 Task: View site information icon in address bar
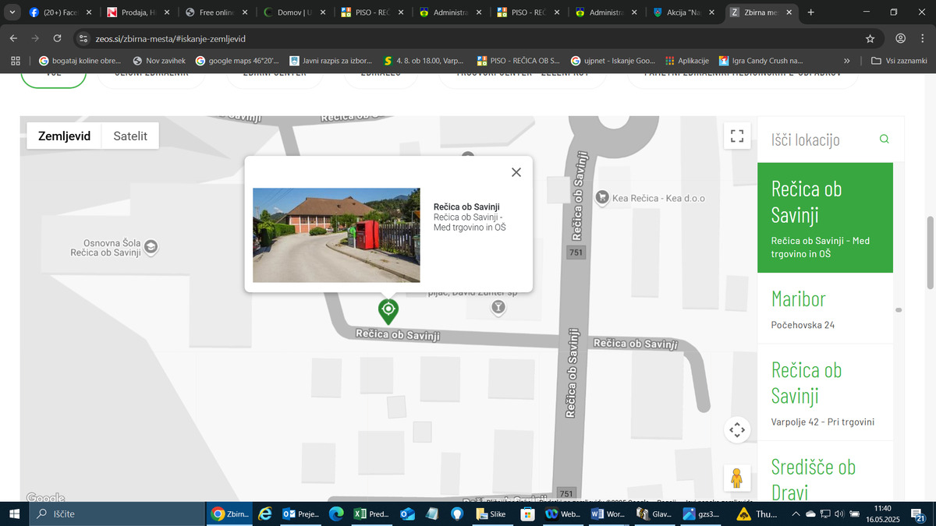[x=83, y=38]
